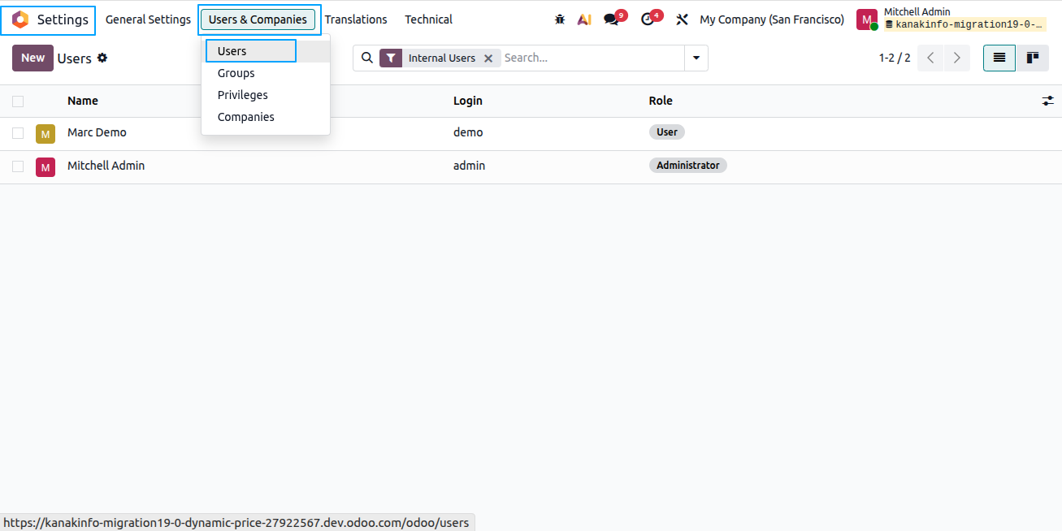Image resolution: width=1062 pixels, height=531 pixels.
Task: Click the search magnifier icon
Action: (367, 58)
